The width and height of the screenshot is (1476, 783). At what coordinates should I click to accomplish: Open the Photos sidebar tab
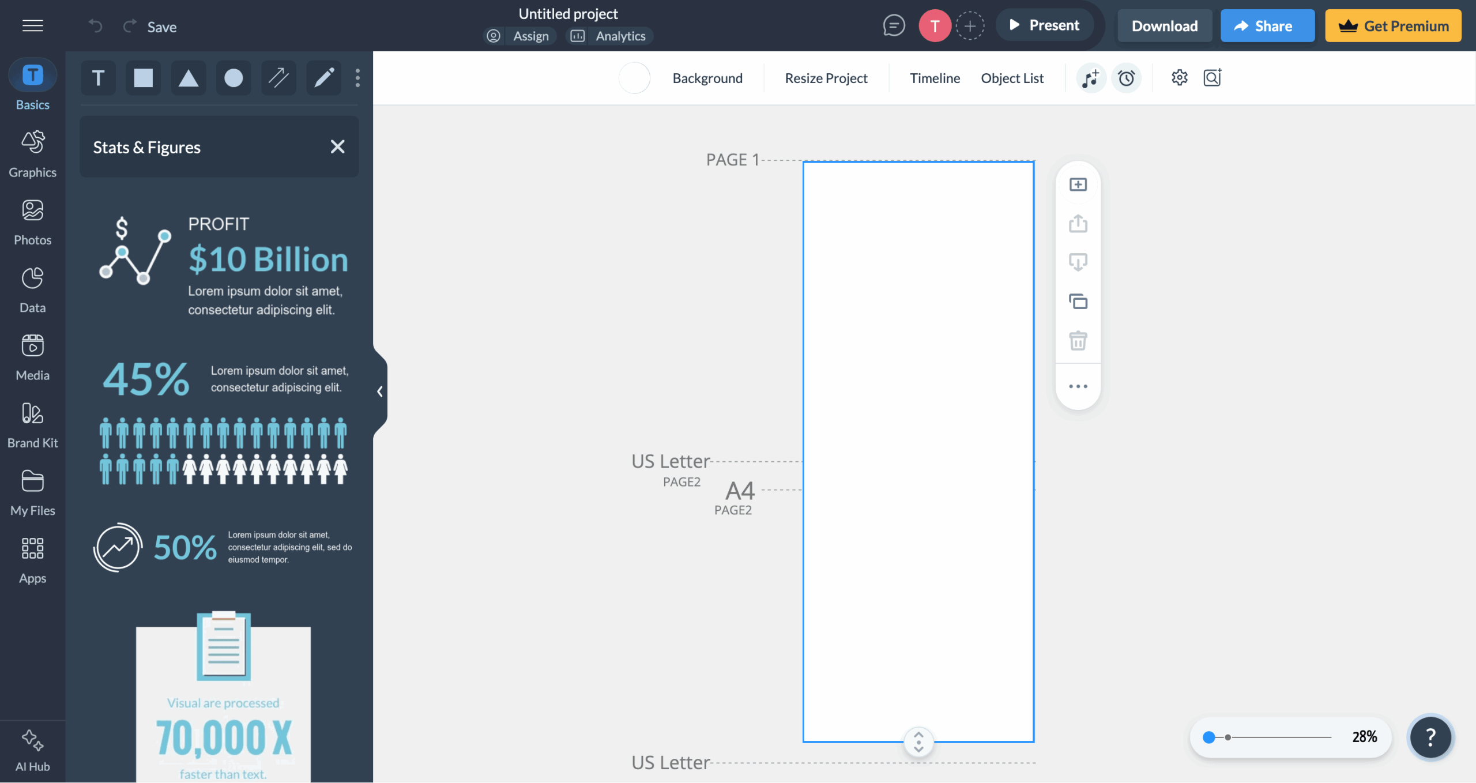click(x=32, y=222)
